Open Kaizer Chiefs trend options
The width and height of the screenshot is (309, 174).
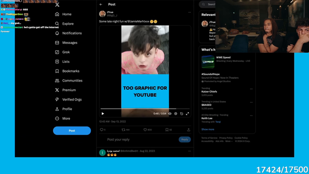click(x=251, y=89)
